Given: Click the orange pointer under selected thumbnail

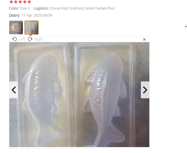Looking at the screenshot, I should (x=31, y=35).
